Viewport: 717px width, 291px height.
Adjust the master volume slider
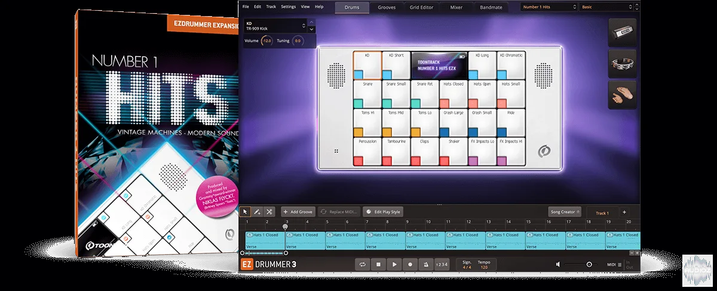tap(581, 264)
